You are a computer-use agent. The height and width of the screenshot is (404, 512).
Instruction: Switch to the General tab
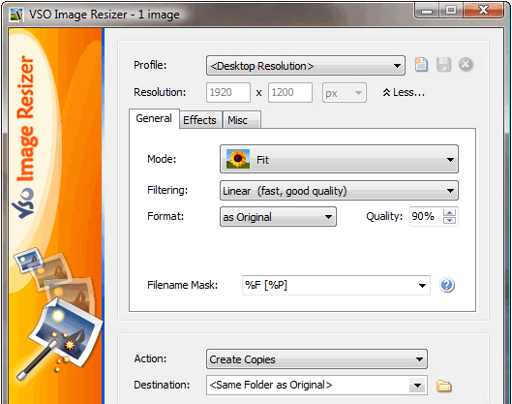[x=154, y=118]
